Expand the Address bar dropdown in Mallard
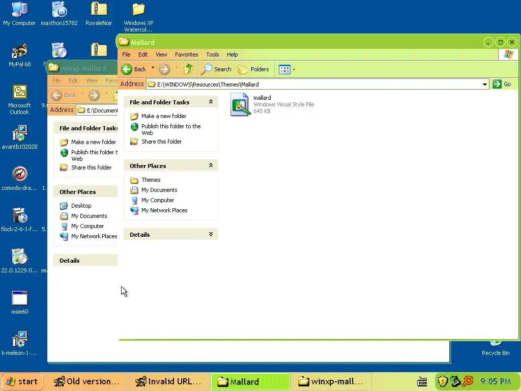The image size is (521, 391). [485, 85]
